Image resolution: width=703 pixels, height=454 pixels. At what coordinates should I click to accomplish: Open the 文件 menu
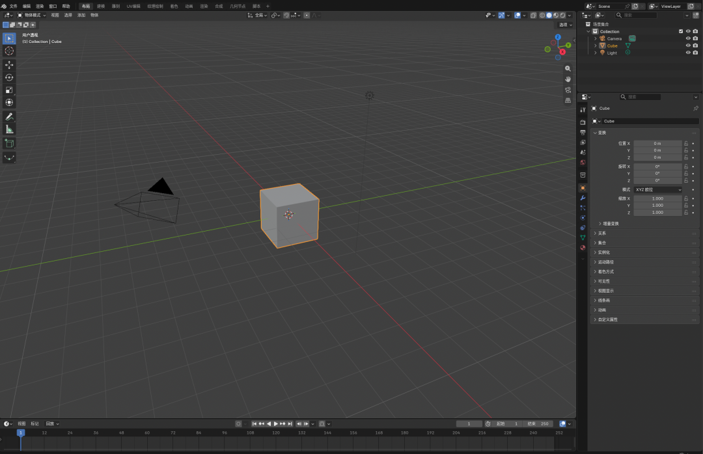(x=14, y=7)
